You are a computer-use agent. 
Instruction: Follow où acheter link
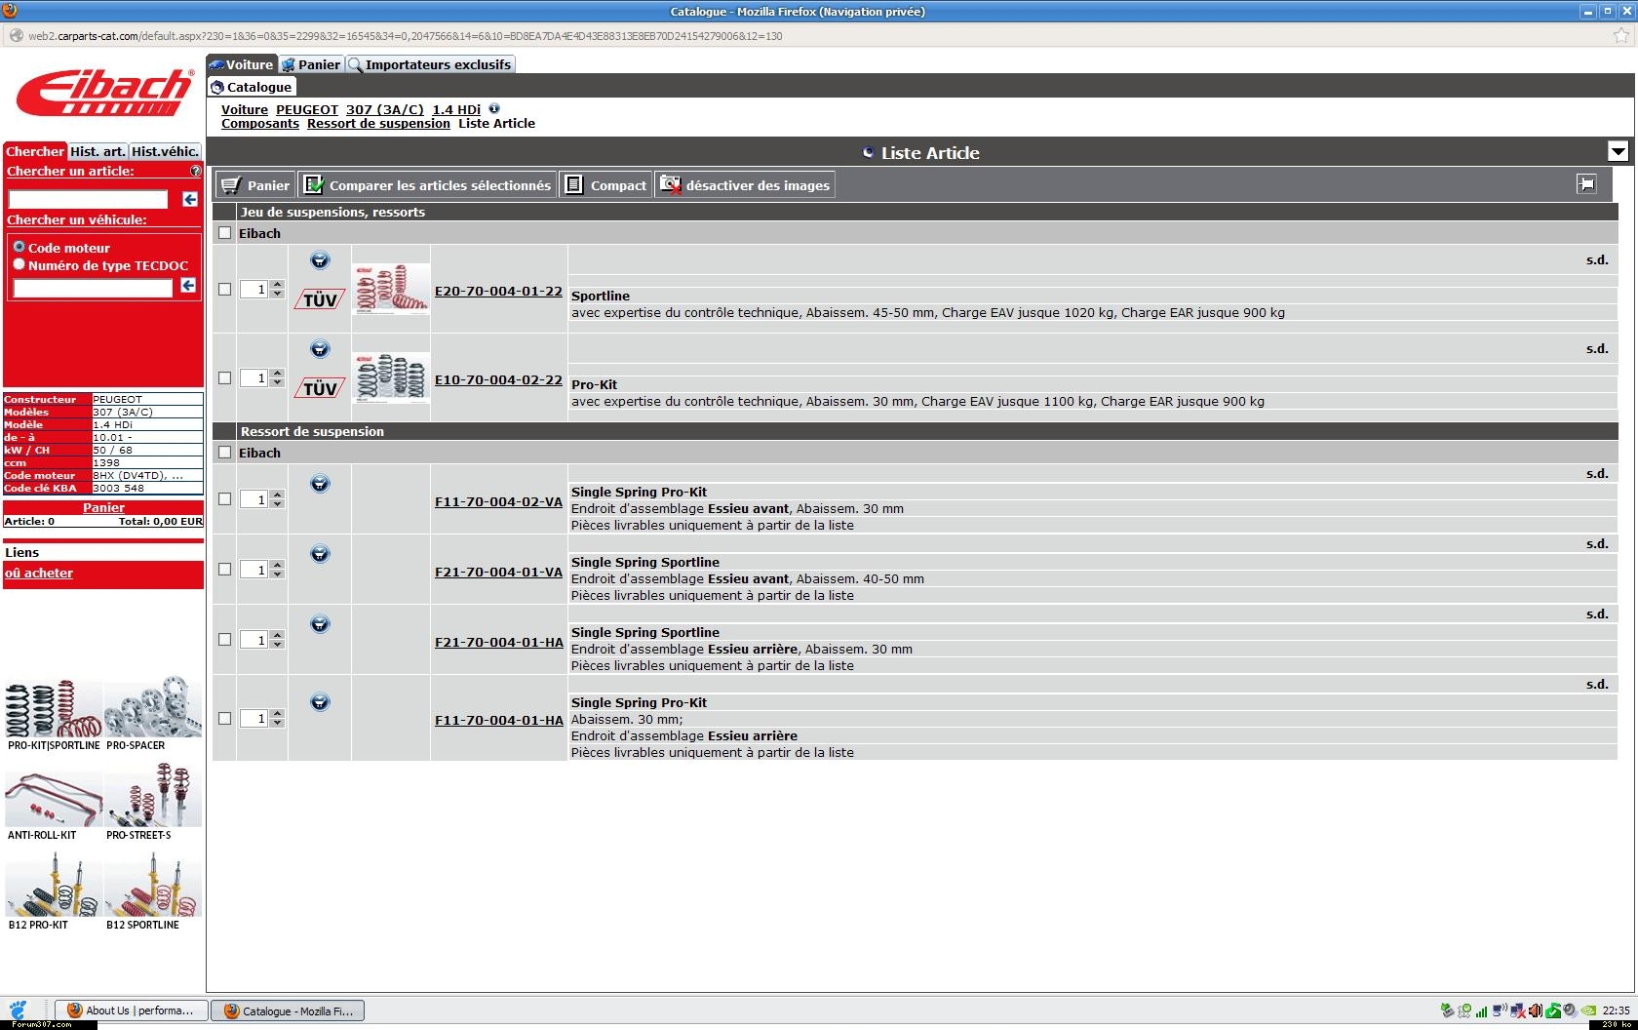tap(39, 574)
